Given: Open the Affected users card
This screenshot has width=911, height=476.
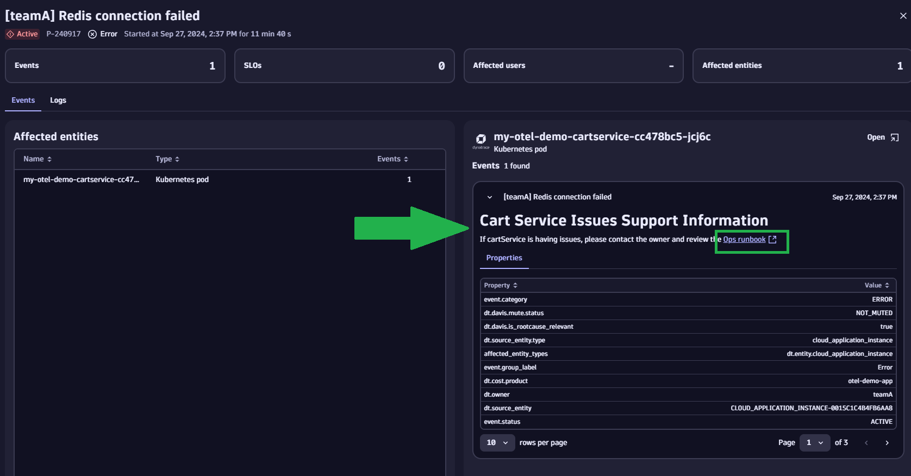Looking at the screenshot, I should [x=573, y=66].
